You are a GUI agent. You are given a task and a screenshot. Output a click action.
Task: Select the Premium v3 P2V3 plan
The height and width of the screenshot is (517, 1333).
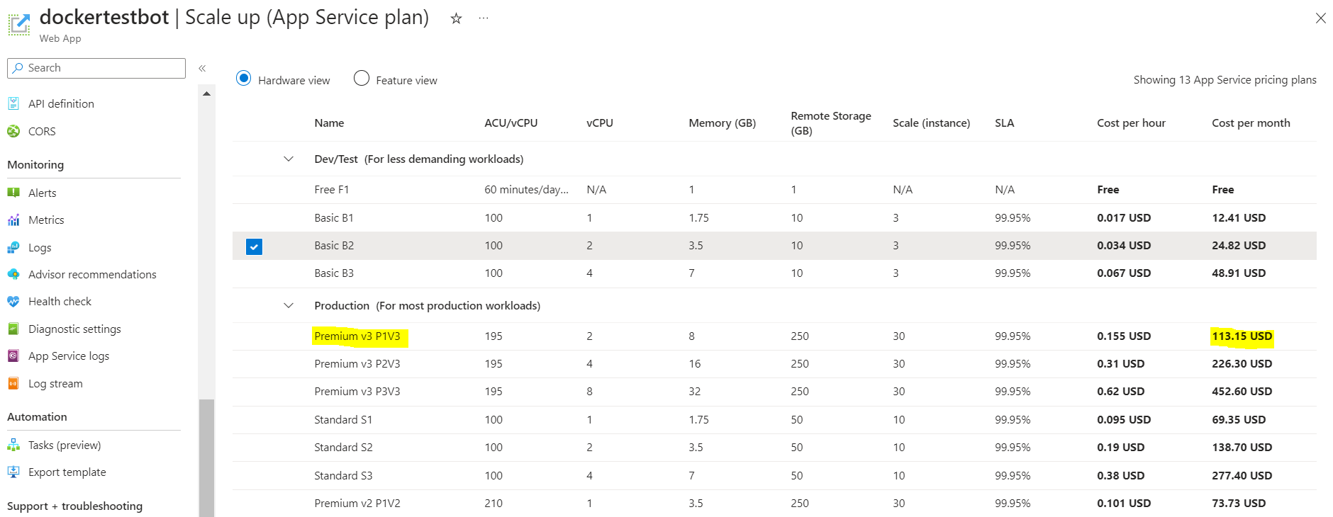tap(774, 364)
